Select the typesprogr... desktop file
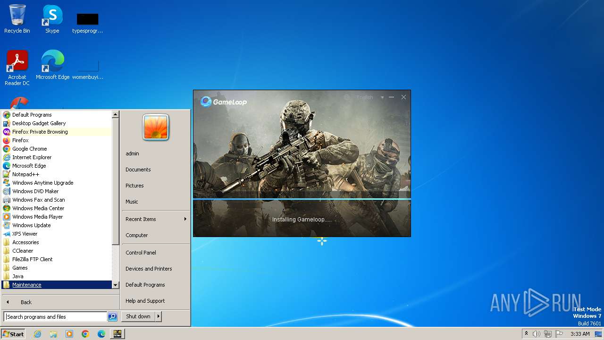Screen dimensions: 604x340 click(88, 23)
